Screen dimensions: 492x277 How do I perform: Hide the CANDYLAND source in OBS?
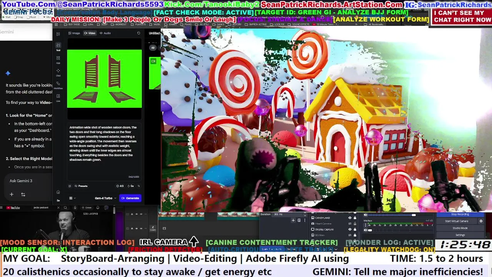(x=350, y=218)
